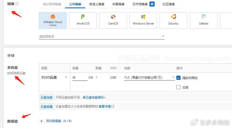Select the Alibaba Cloud Linux image
The width and height of the screenshot is (232, 128).
click(x=53, y=20)
